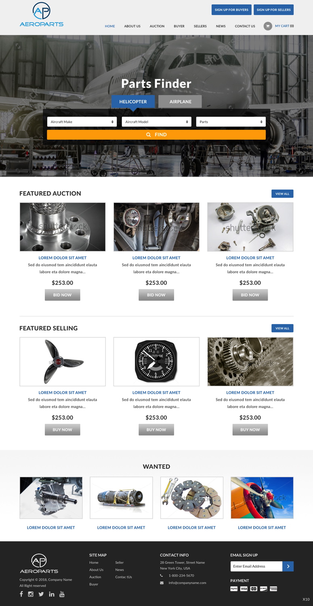This screenshot has width=313, height=606.
Task: Select the Helicopter tab
Action: (x=133, y=101)
